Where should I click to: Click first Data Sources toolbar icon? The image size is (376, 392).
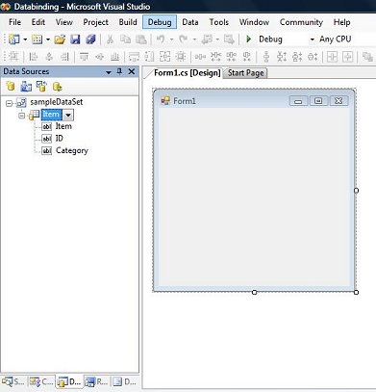(x=11, y=86)
